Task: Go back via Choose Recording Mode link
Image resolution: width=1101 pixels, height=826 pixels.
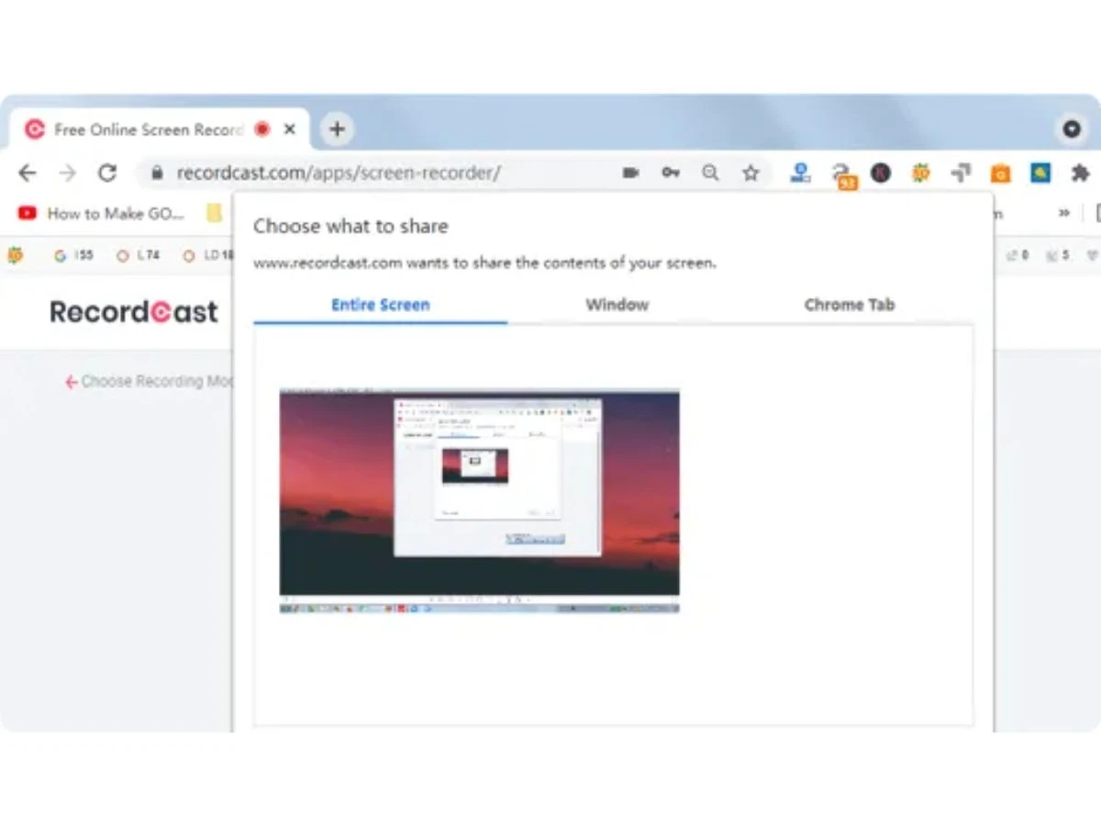Action: tap(149, 382)
